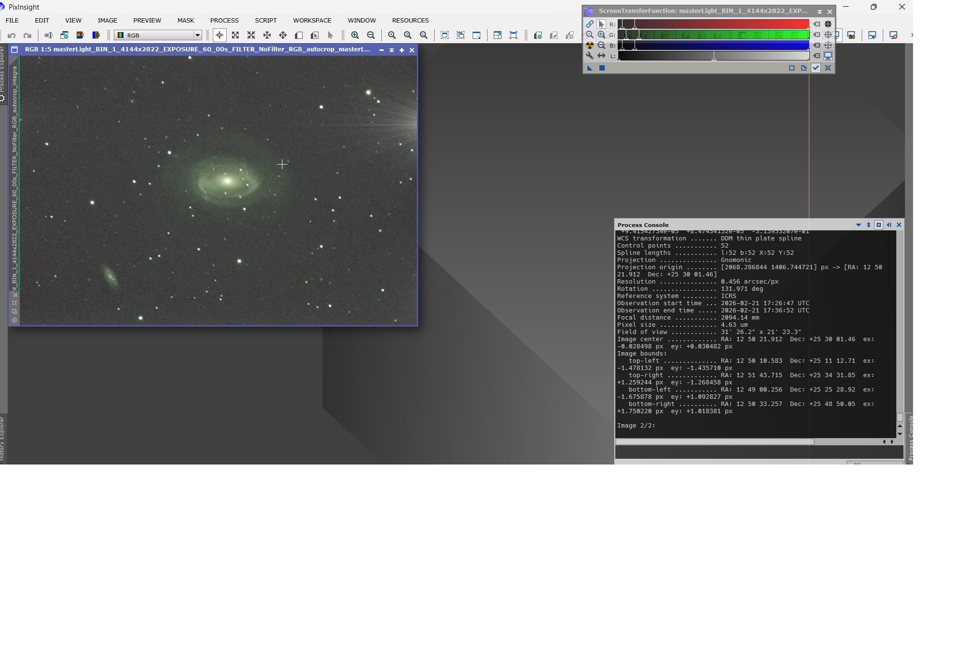Apply STF with blue square button

click(602, 68)
